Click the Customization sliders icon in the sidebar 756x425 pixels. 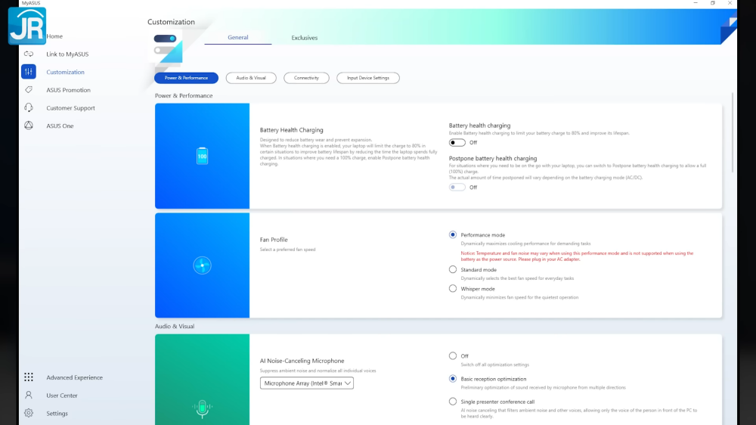(29, 72)
